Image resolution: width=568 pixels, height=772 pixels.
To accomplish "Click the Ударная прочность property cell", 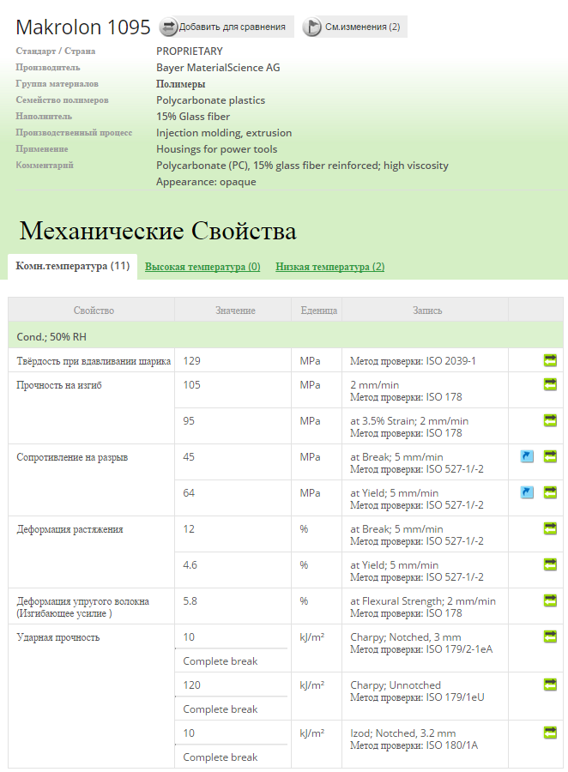I will click(92, 697).
